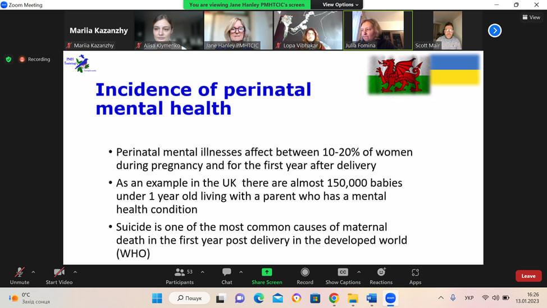547x308 pixels.
Task: Expand video options arrow next to Start Video
Action: [75, 272]
